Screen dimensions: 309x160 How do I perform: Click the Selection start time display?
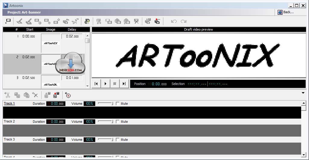197,84
